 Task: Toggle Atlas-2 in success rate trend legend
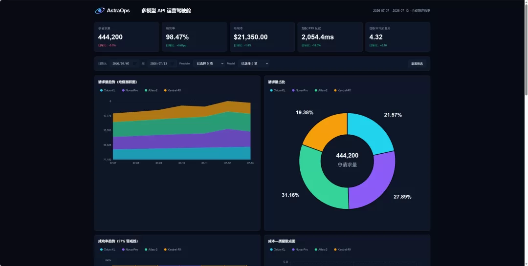pyautogui.click(x=151, y=249)
